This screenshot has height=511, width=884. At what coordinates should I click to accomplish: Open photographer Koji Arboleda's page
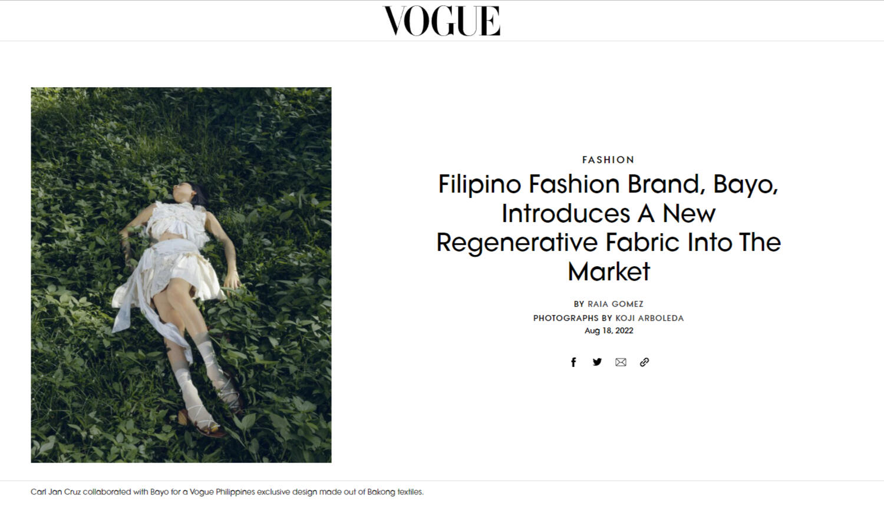tap(649, 318)
